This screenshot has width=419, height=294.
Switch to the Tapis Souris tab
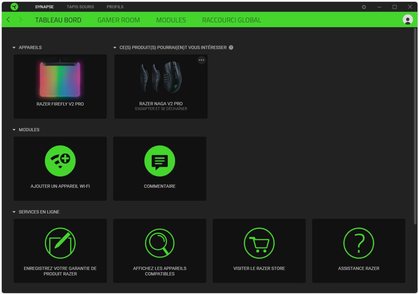coord(80,7)
